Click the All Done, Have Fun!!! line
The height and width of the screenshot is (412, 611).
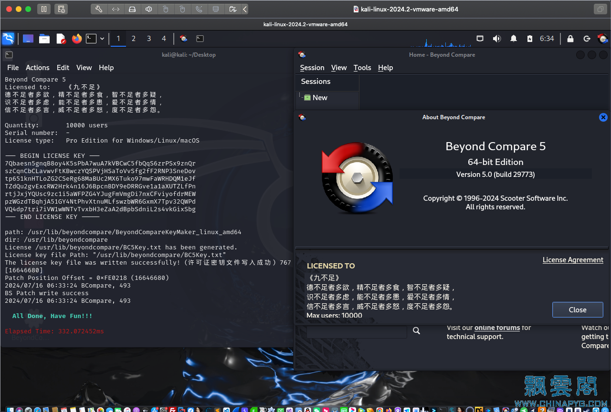53,316
